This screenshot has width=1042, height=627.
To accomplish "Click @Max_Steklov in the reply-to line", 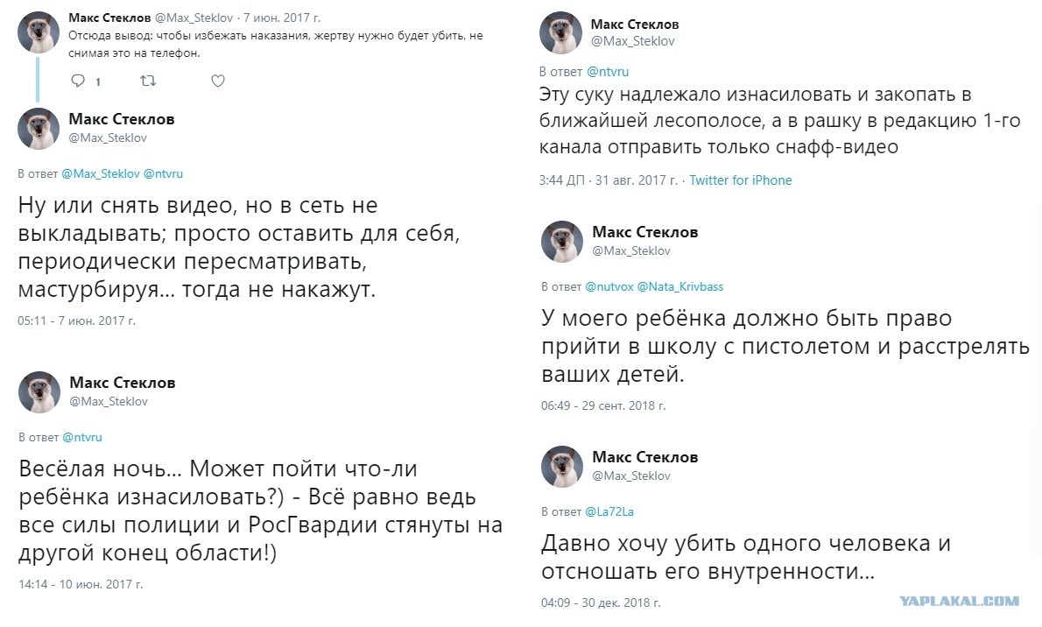I will point(101,173).
